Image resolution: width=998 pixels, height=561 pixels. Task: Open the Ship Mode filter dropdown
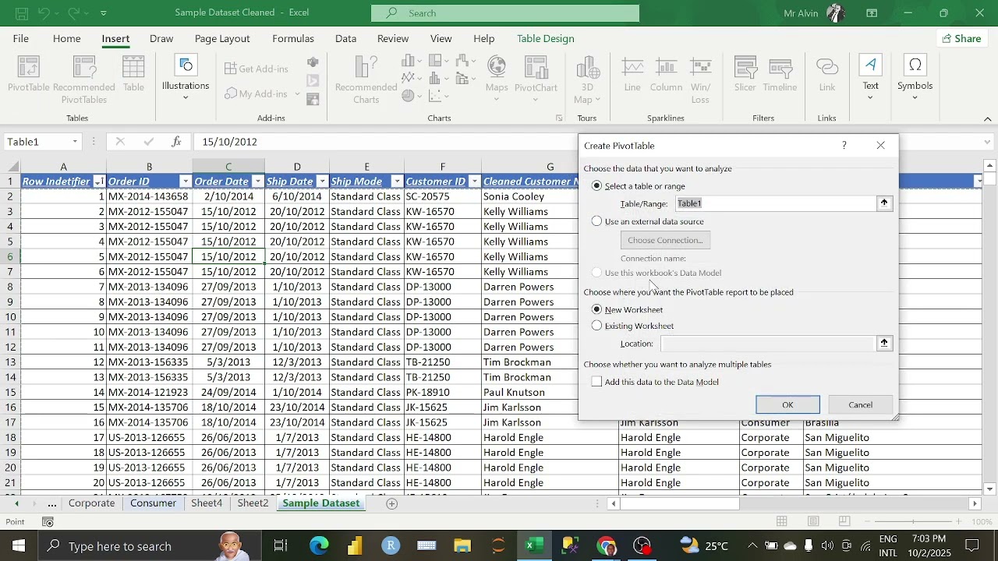pyautogui.click(x=397, y=182)
